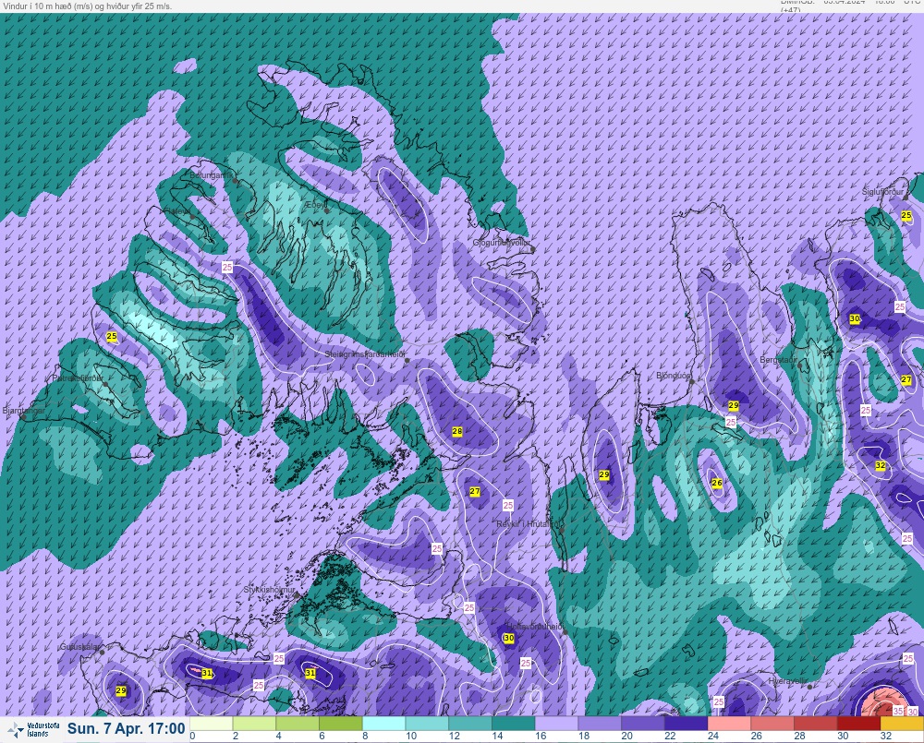The height and width of the screenshot is (743, 924).
Task: Pick the orange 32+ m/s legend swatch
Action: tap(902, 724)
